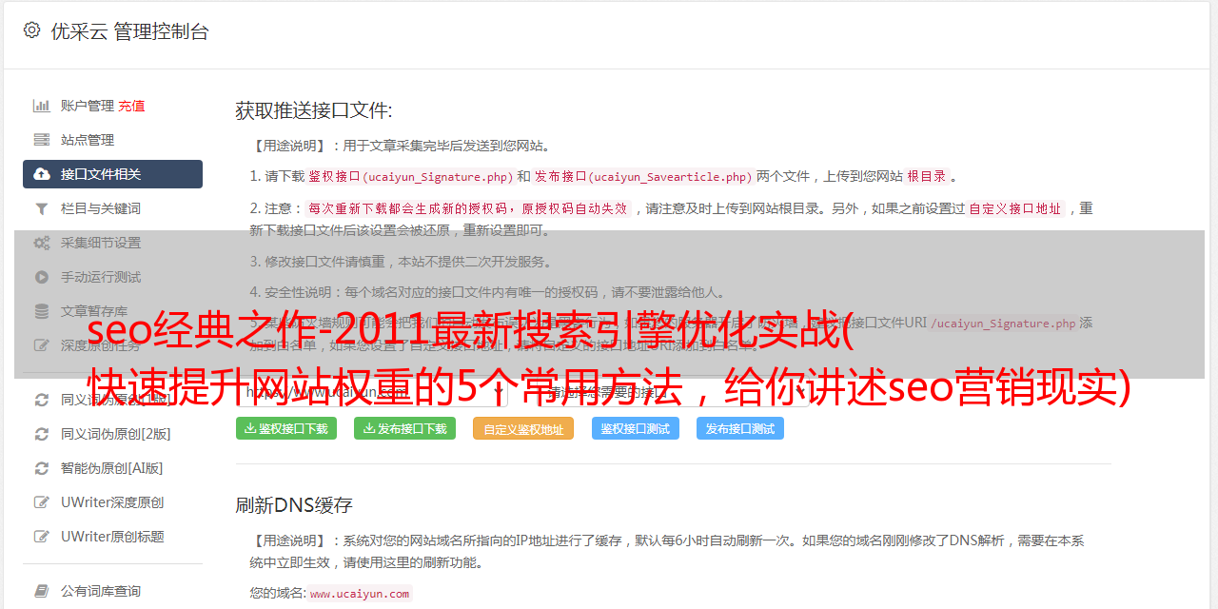Click the blue 发布接口测试 button
Viewport: 1218px width, 609px height.
coord(740,428)
